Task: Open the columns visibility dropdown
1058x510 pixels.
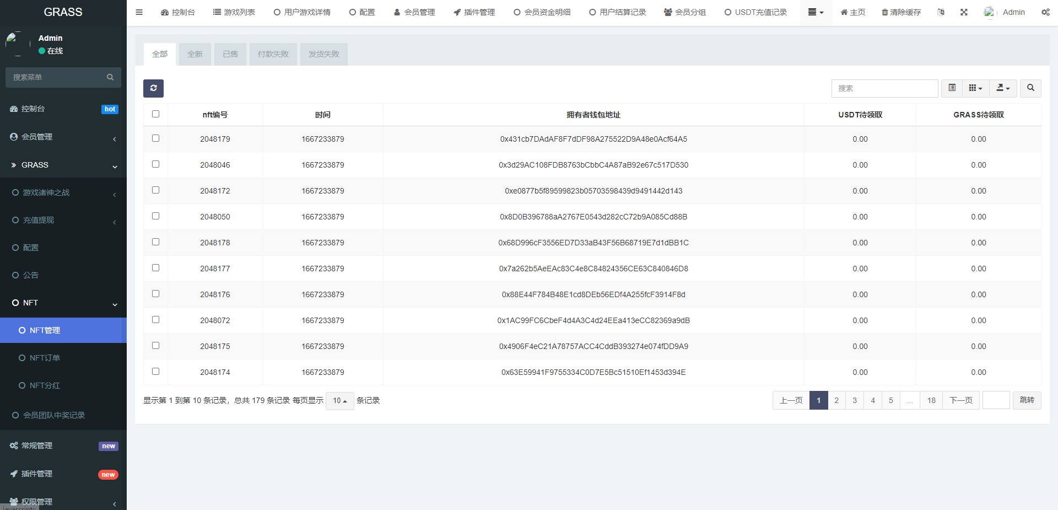Action: tap(975, 88)
